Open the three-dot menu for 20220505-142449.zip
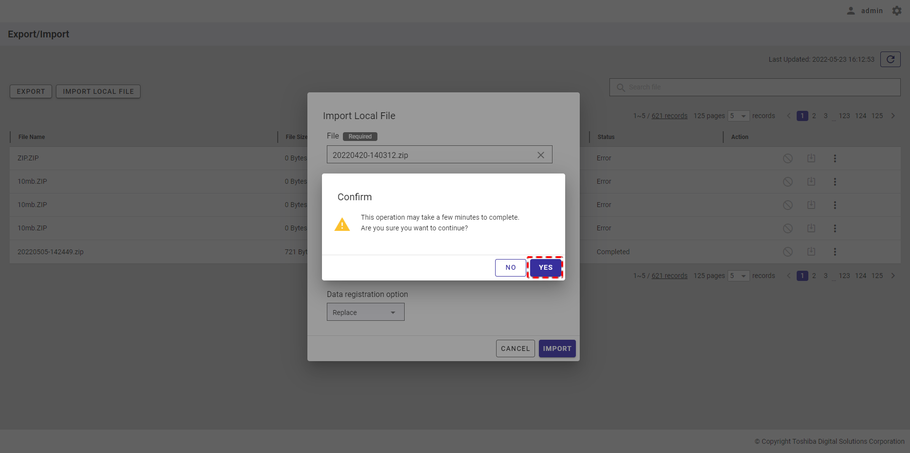The width and height of the screenshot is (910, 453). coord(835,252)
